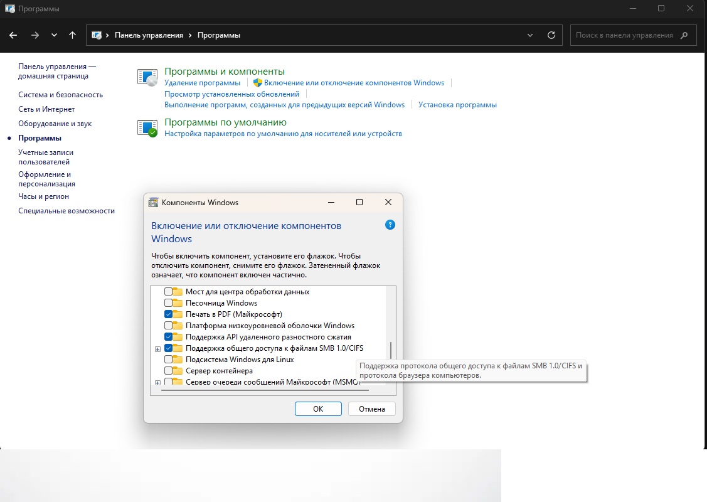
Task: Click the shield icon before 'Включение или отключение компонентов'
Action: [257, 83]
